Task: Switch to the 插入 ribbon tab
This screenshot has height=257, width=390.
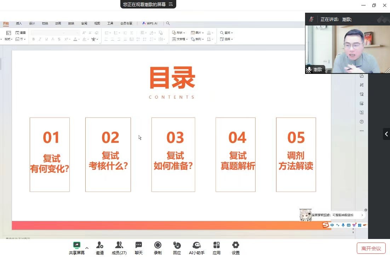Action: coord(19,23)
